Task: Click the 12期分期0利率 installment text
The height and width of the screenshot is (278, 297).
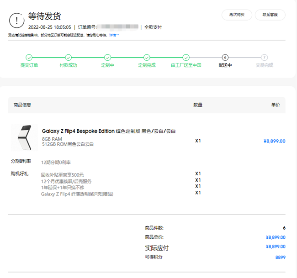Action: [56, 162]
